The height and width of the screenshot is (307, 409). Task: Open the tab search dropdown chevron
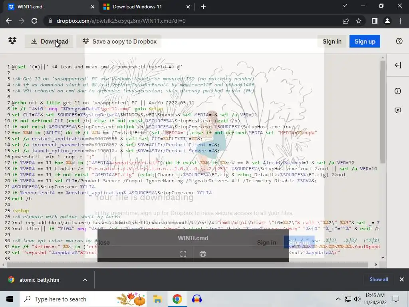pos(345,6)
